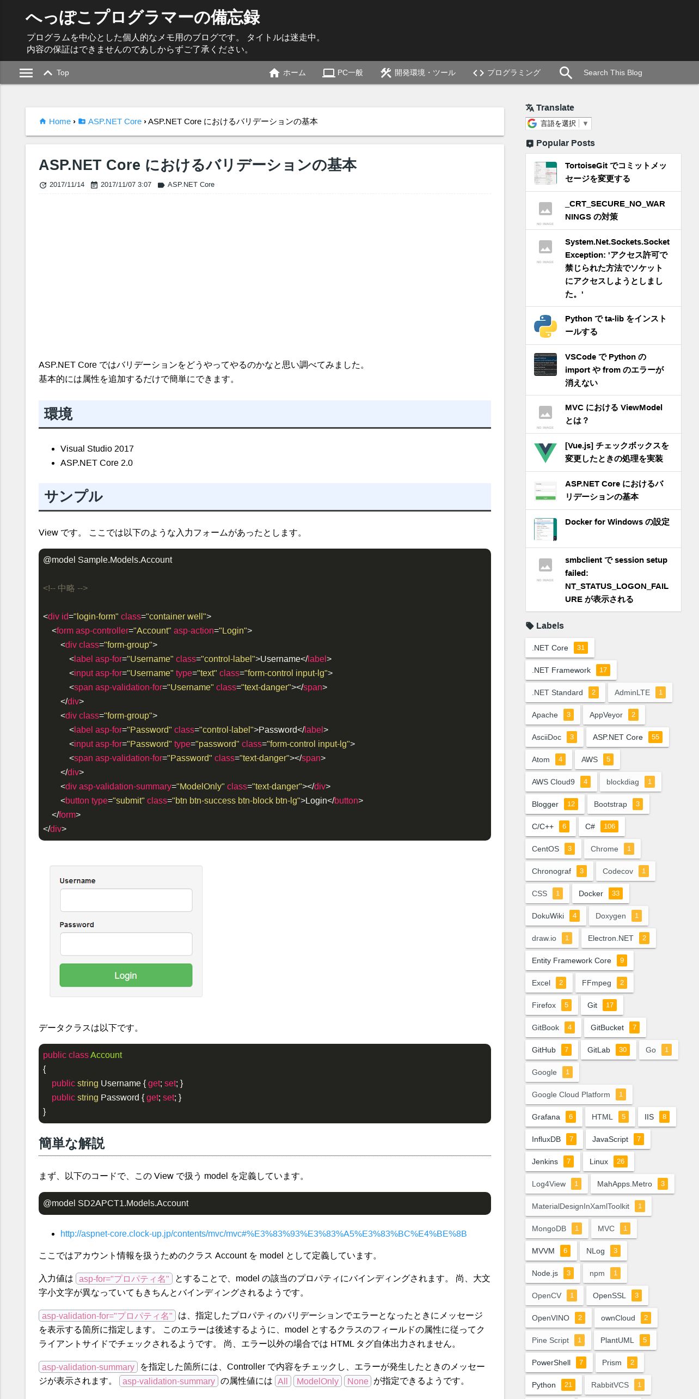Open the Vue.js logo post thumbnail
Screen dimensions: 699x1399
[545, 453]
